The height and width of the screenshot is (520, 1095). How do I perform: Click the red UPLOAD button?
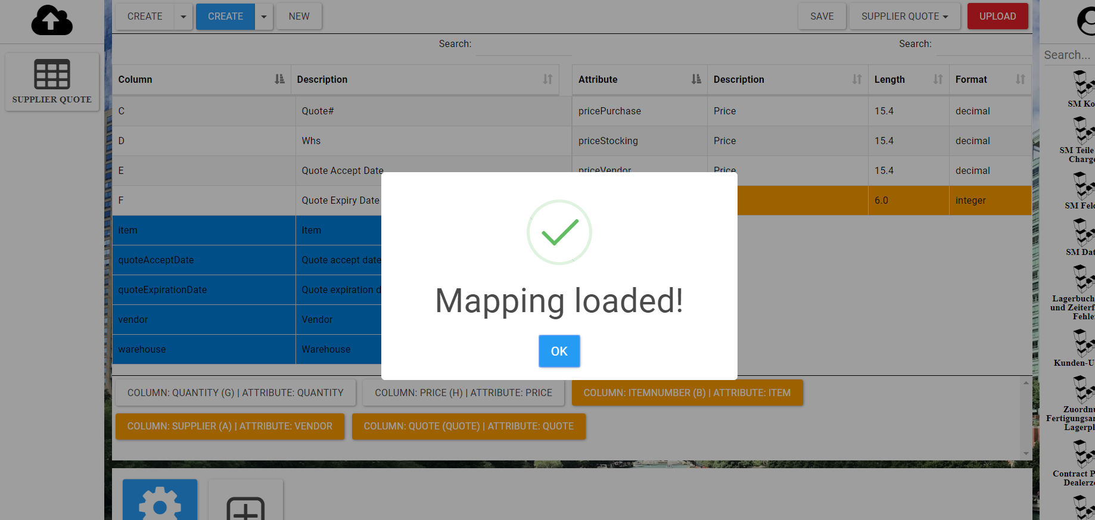pos(997,17)
